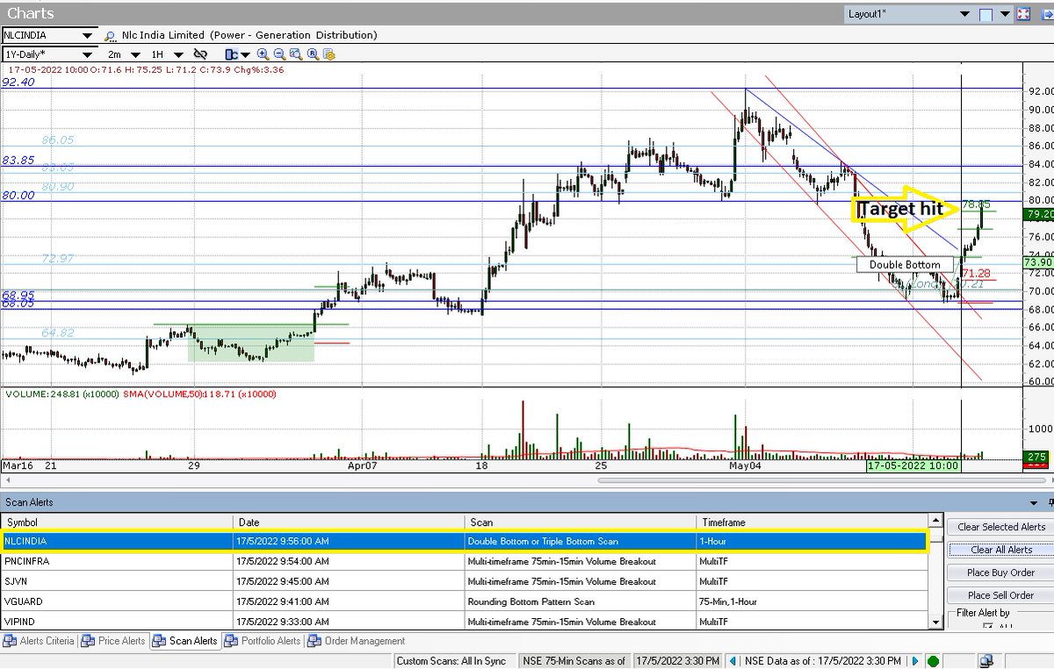Screen dimensions: 1054x669
Task: Click the green highlighted consolidation zone
Action: pyautogui.click(x=250, y=343)
